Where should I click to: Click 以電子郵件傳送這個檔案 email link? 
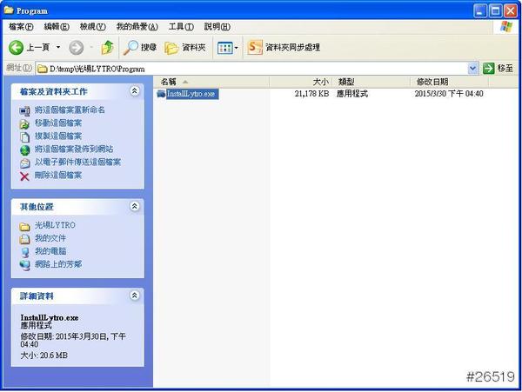point(78,163)
